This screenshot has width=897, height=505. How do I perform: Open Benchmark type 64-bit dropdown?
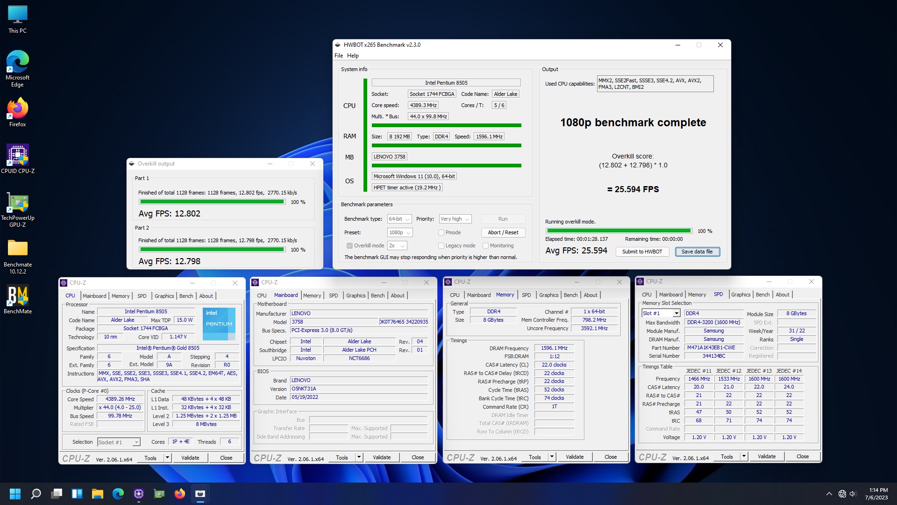399,219
